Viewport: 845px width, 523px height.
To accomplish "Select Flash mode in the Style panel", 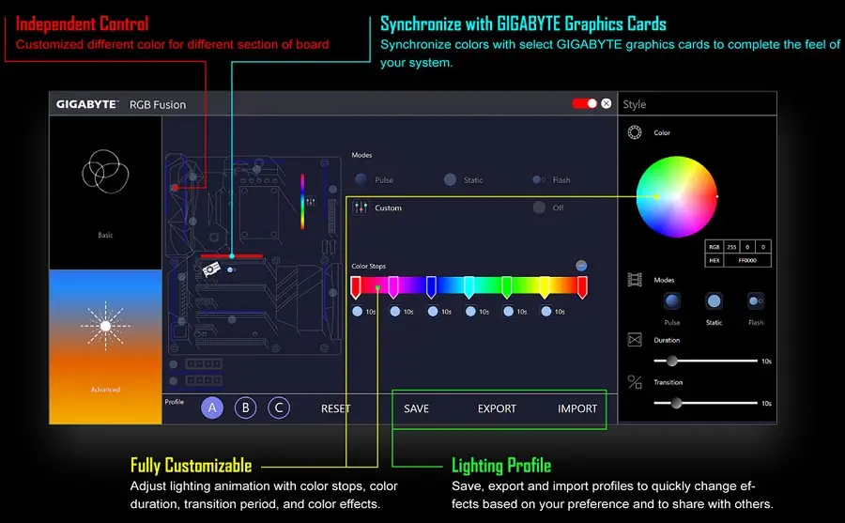I will coord(756,300).
